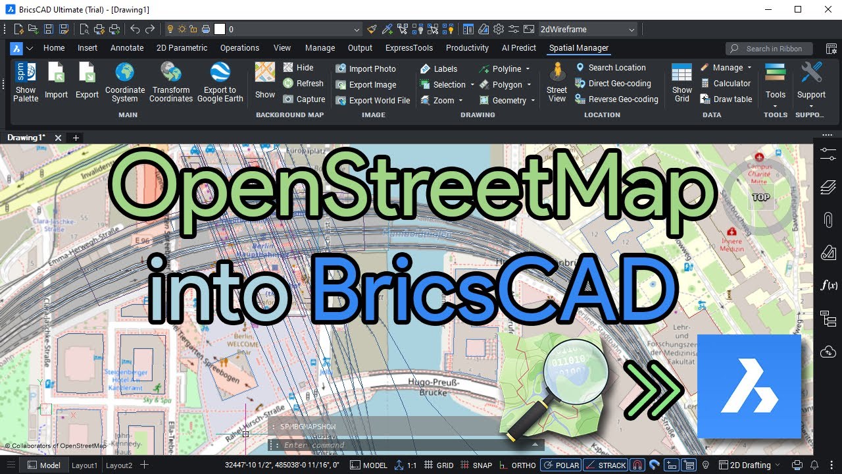Viewport: 842px width, 474px height.
Task: Open the layer selection dropdown
Action: [357, 30]
